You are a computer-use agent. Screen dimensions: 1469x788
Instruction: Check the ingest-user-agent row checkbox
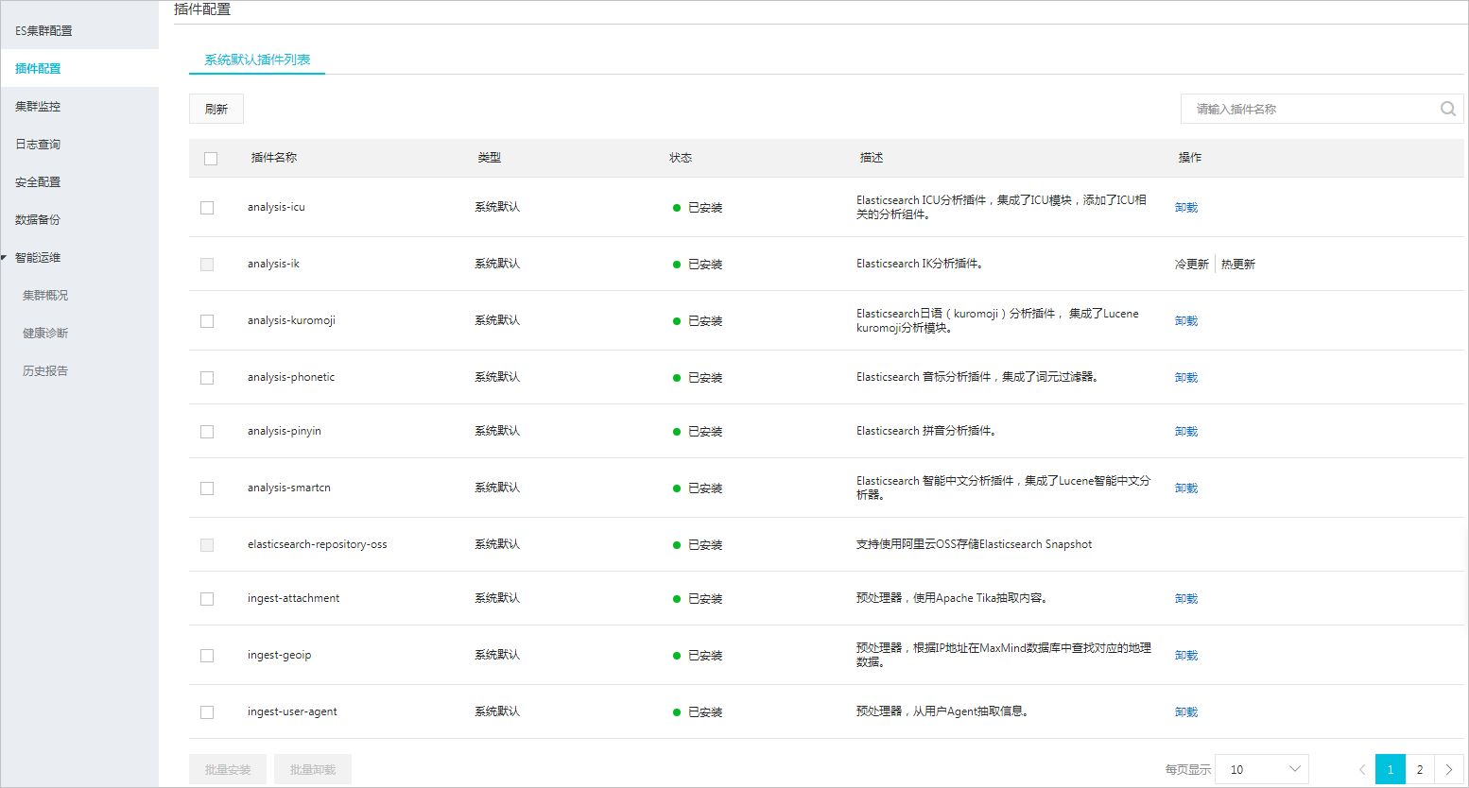[207, 712]
